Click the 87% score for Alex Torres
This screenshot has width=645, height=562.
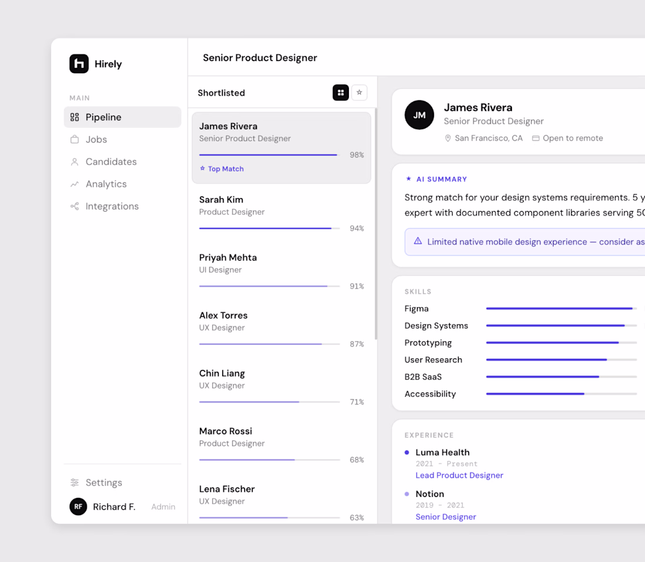tap(357, 344)
